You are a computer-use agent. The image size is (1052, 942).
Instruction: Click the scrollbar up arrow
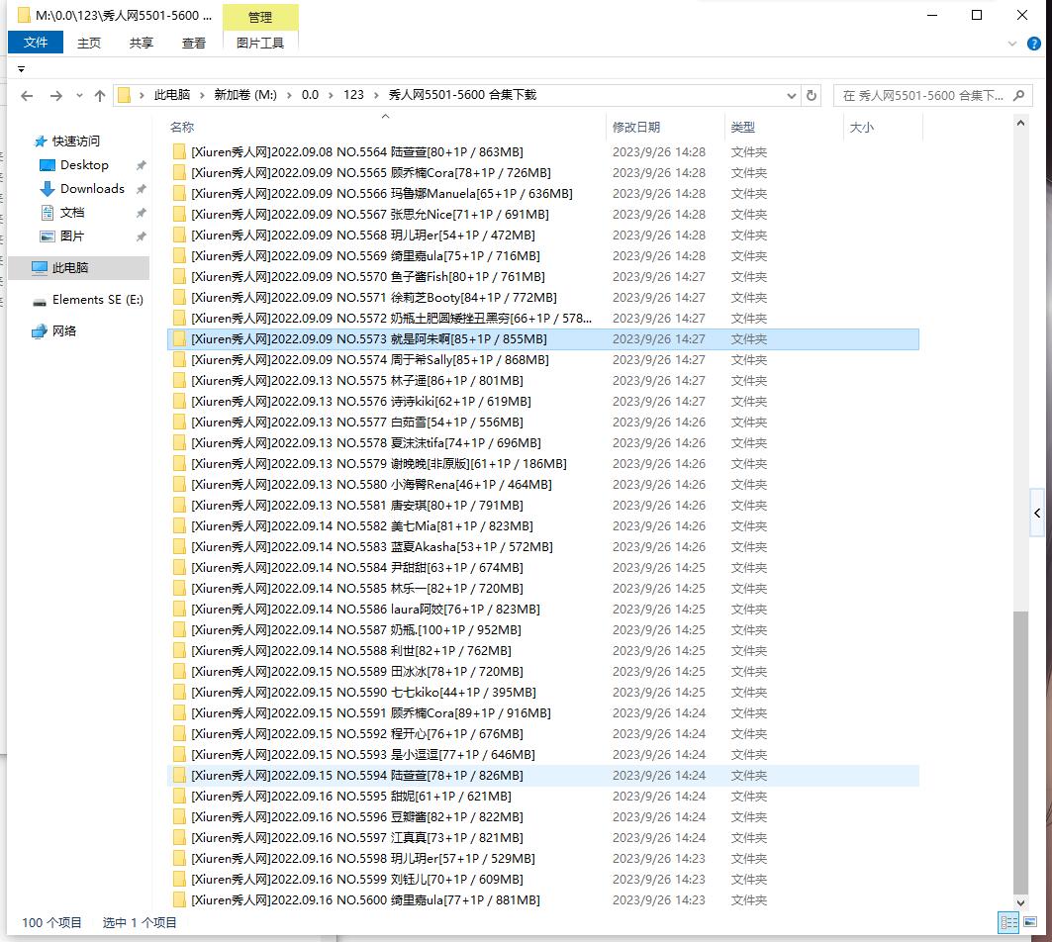1019,124
